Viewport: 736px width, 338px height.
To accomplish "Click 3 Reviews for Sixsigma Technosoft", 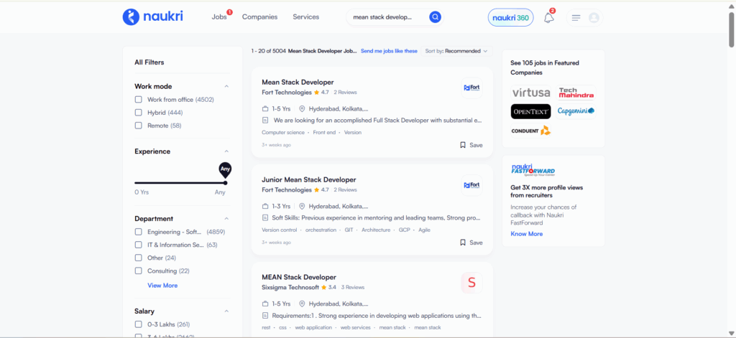I will point(352,287).
